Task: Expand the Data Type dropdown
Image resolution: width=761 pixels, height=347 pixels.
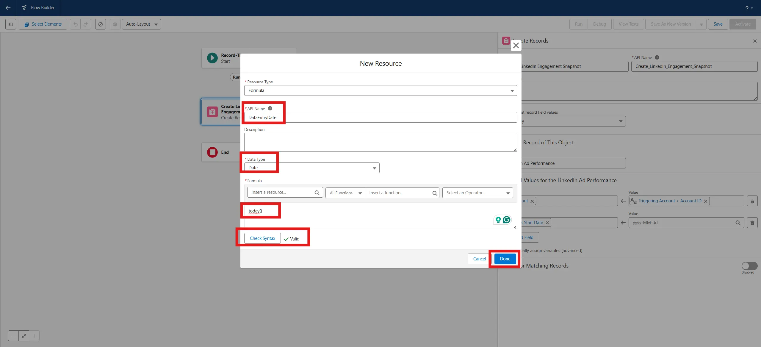Action: [311, 168]
